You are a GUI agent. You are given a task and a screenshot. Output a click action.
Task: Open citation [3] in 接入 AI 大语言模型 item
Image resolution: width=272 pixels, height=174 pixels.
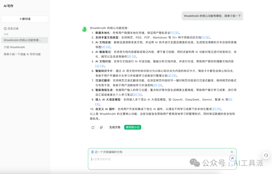(x=97, y=104)
